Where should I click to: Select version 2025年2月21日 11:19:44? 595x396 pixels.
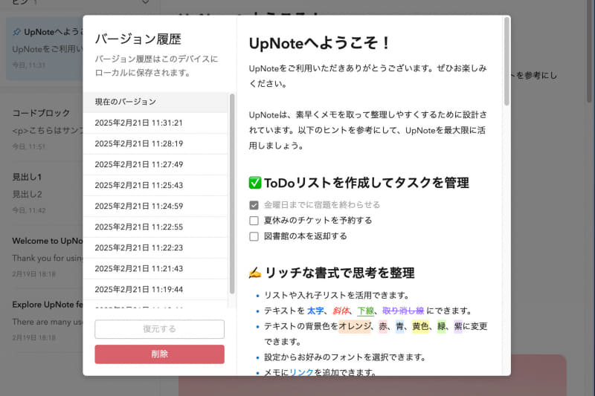pos(155,290)
